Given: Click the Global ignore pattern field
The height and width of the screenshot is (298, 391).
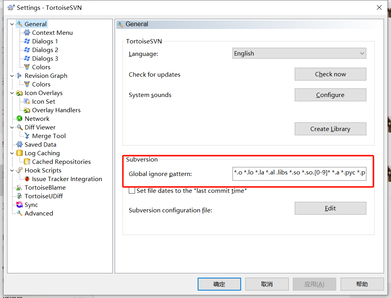Looking at the screenshot, I should point(299,174).
